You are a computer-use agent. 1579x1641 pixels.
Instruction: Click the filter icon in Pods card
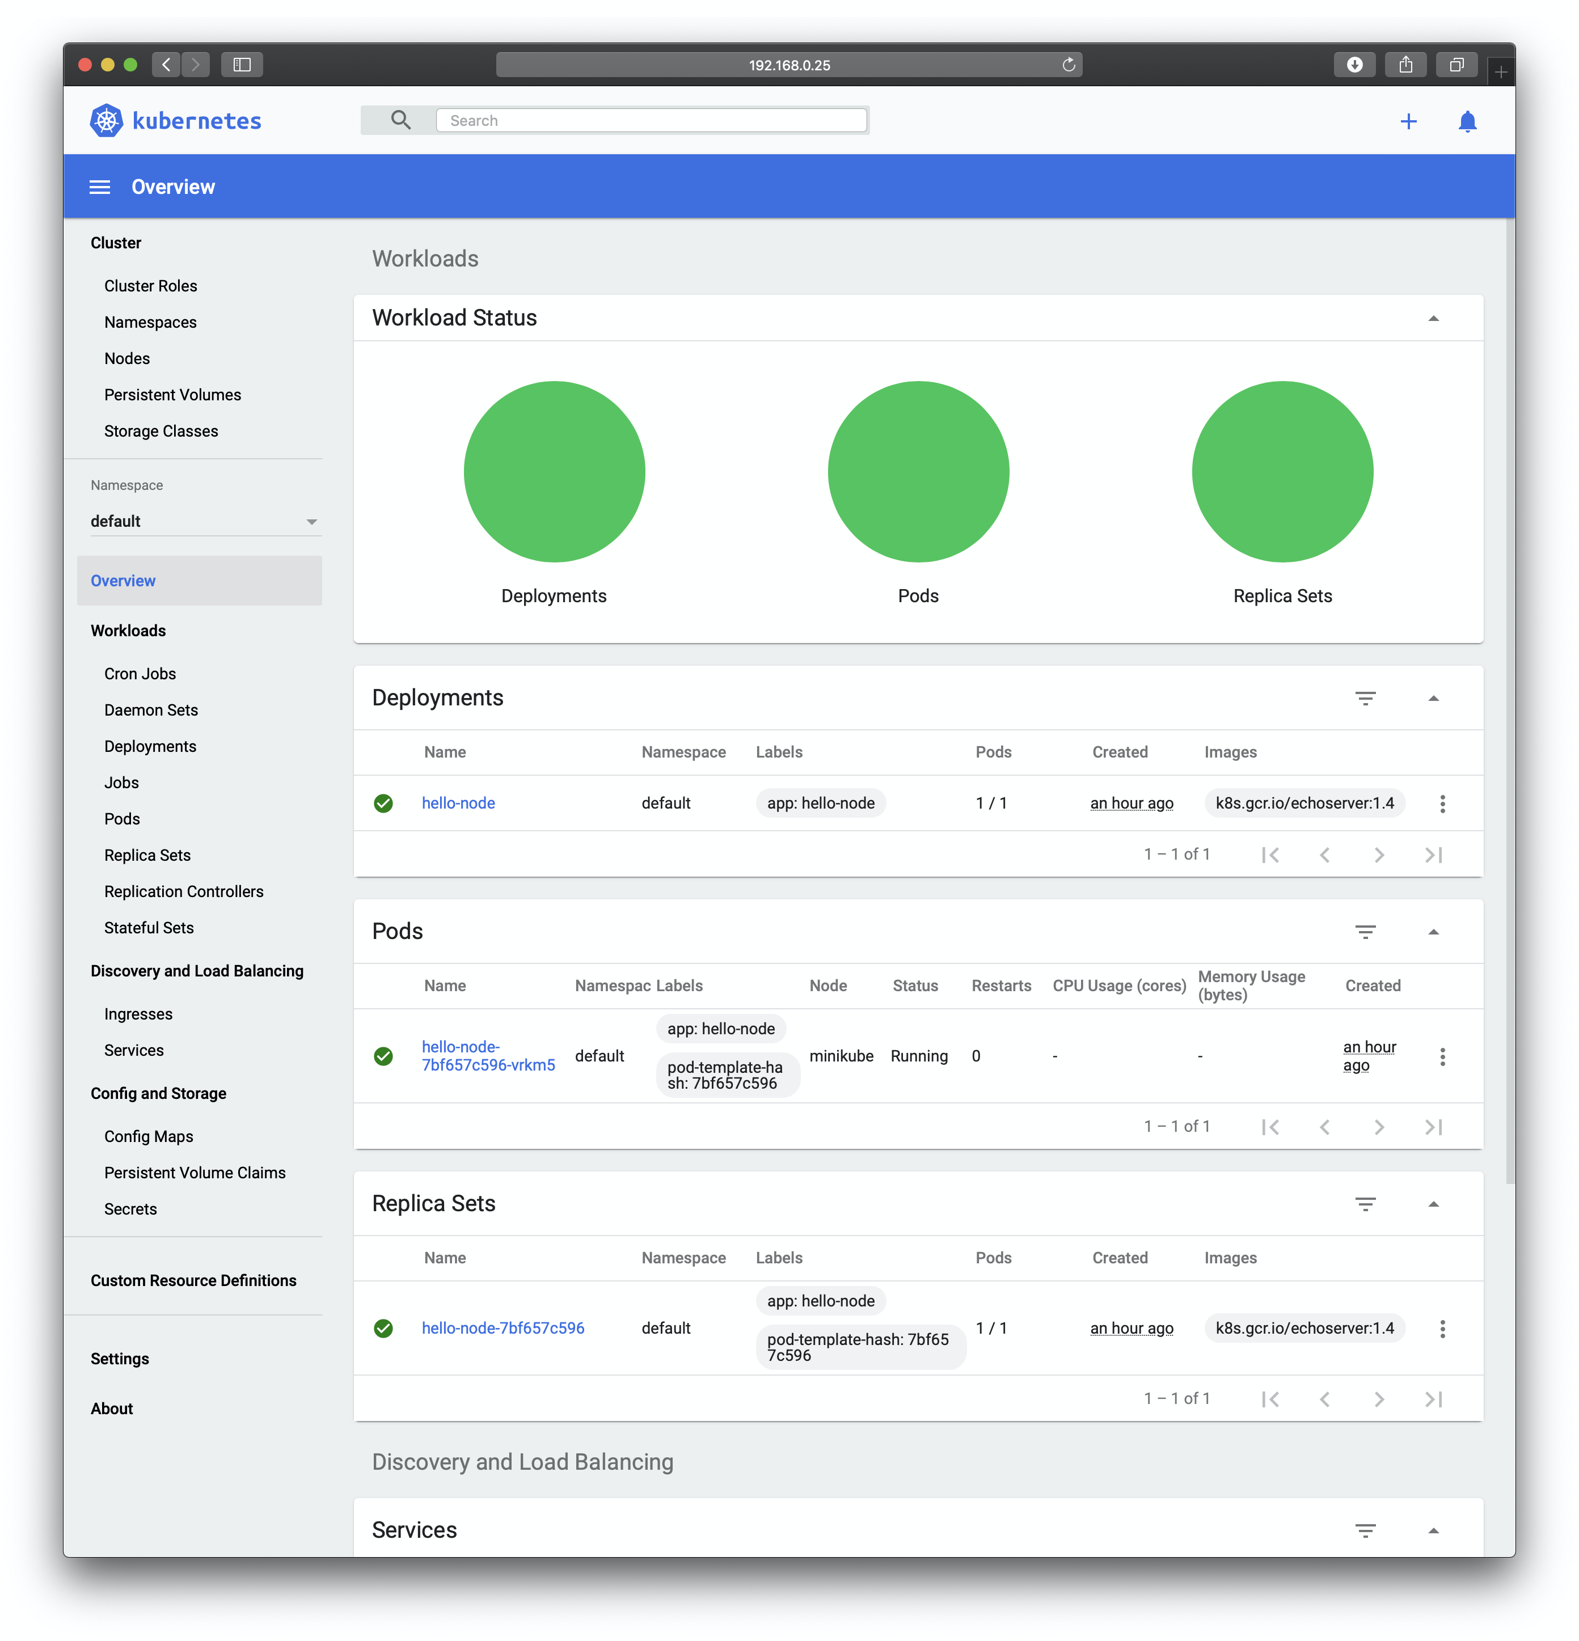click(1365, 932)
